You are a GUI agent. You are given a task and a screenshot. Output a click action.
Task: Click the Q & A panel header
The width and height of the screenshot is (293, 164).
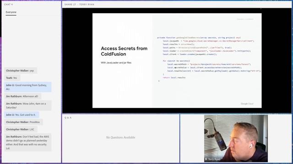pos(68,118)
